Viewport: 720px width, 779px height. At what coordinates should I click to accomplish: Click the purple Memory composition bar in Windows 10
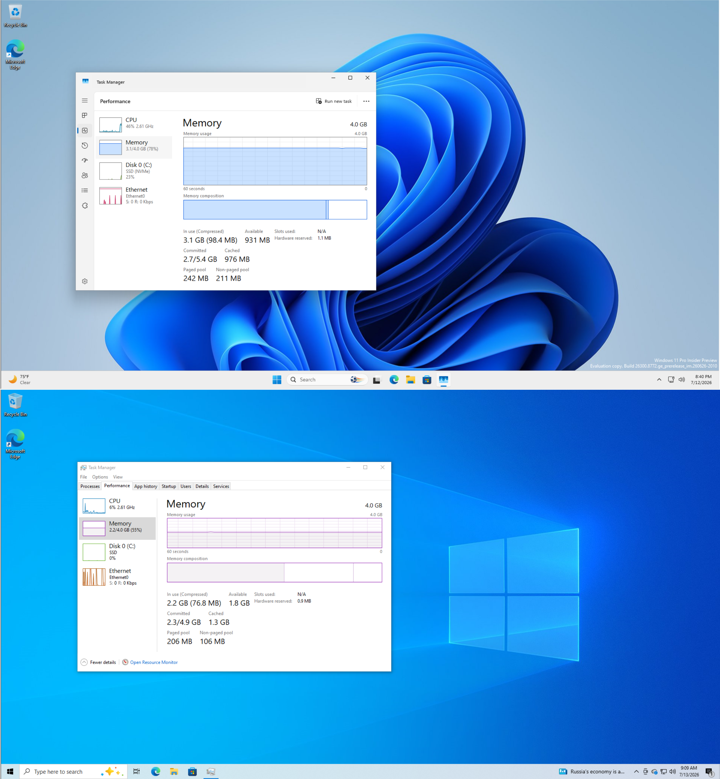[274, 572]
